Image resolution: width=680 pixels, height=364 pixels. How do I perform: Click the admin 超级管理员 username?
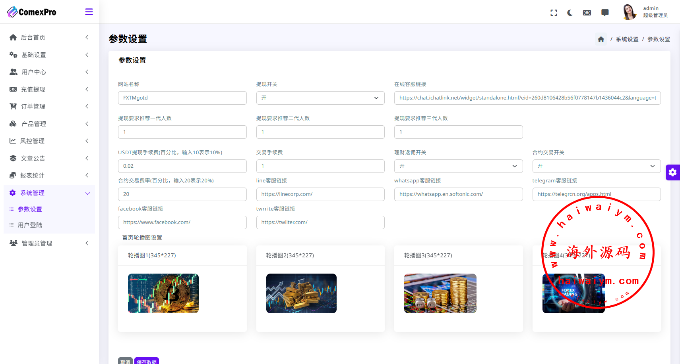coord(655,12)
